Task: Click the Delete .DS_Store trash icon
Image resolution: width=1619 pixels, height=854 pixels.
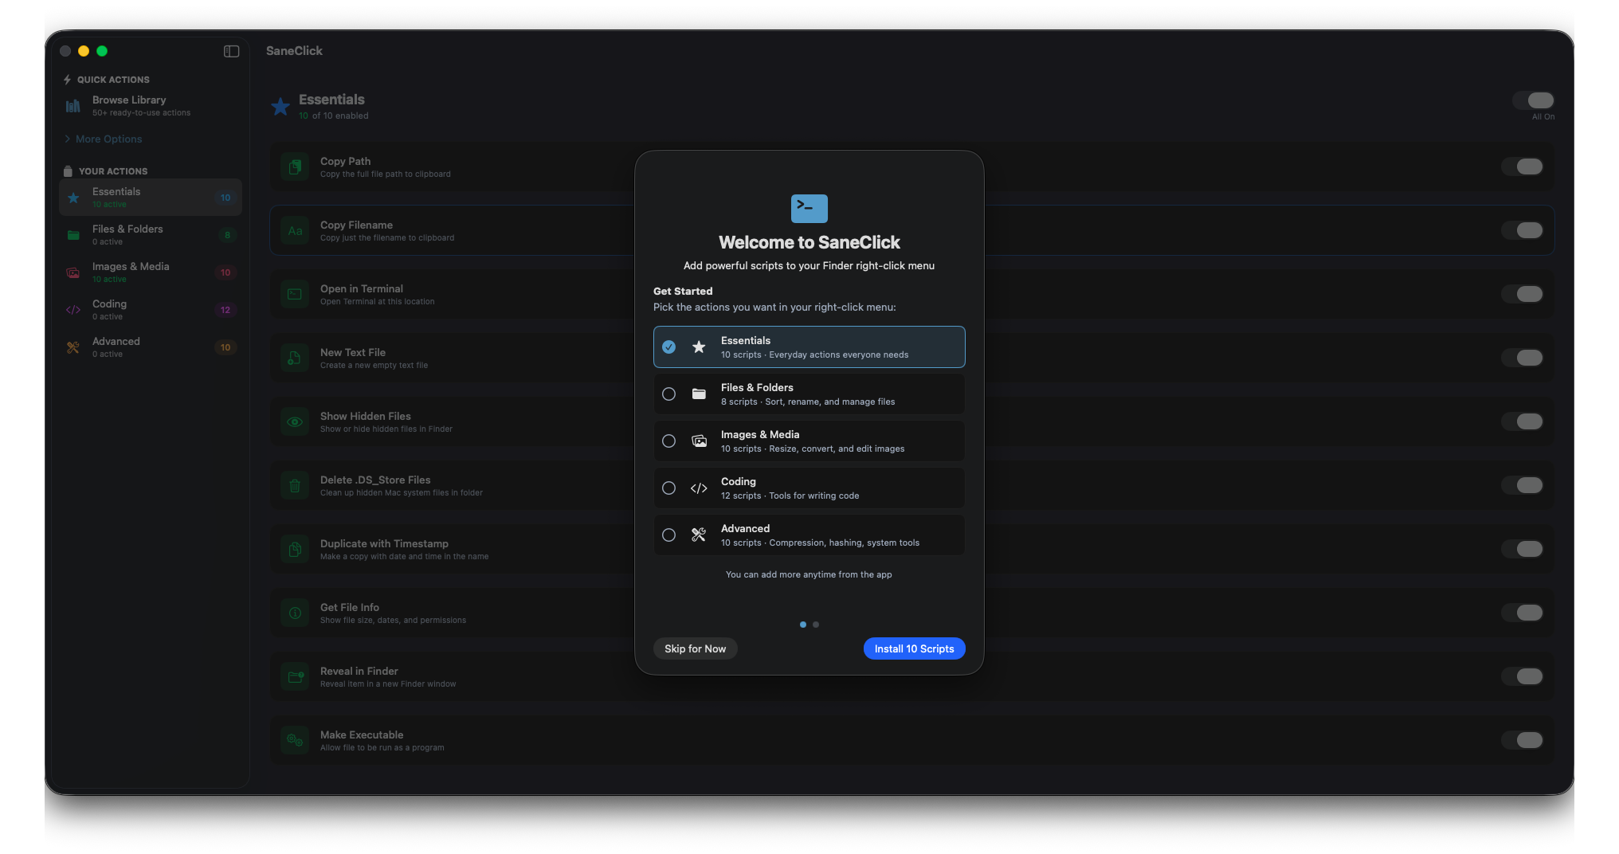Action: (295, 485)
